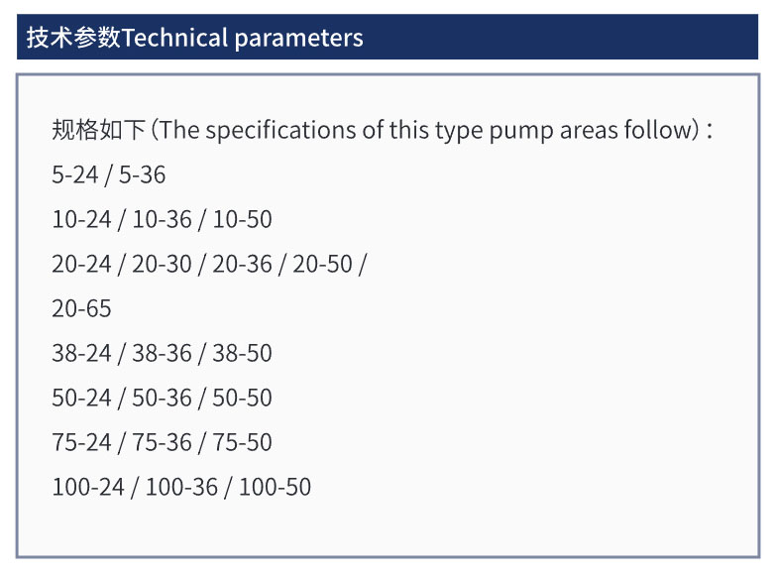Click the 50-50 model text
Screen dimensions: 775x575
pyautogui.click(x=242, y=399)
